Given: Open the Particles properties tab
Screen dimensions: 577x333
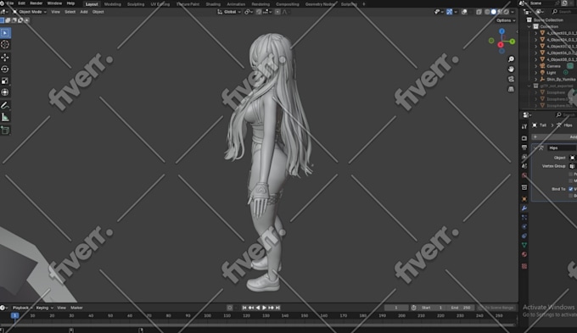Looking at the screenshot, I should click(524, 217).
